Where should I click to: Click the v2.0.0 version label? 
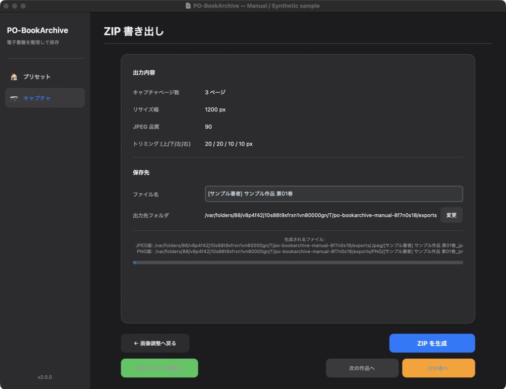[x=45, y=377]
